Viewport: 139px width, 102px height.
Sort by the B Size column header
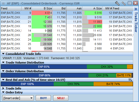pos(42,8)
